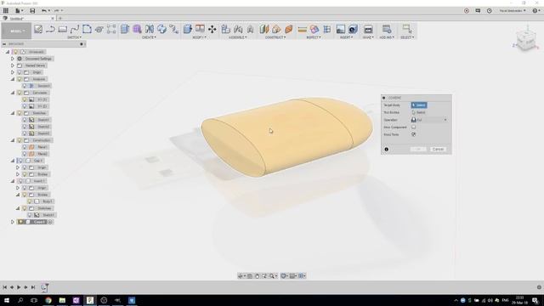
Task: Toggle visibility bulb of Plane1
Action: point(25,147)
